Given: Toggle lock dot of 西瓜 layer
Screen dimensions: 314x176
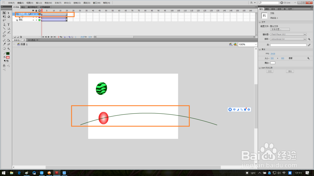Looking at the screenshot, I should [36, 20].
